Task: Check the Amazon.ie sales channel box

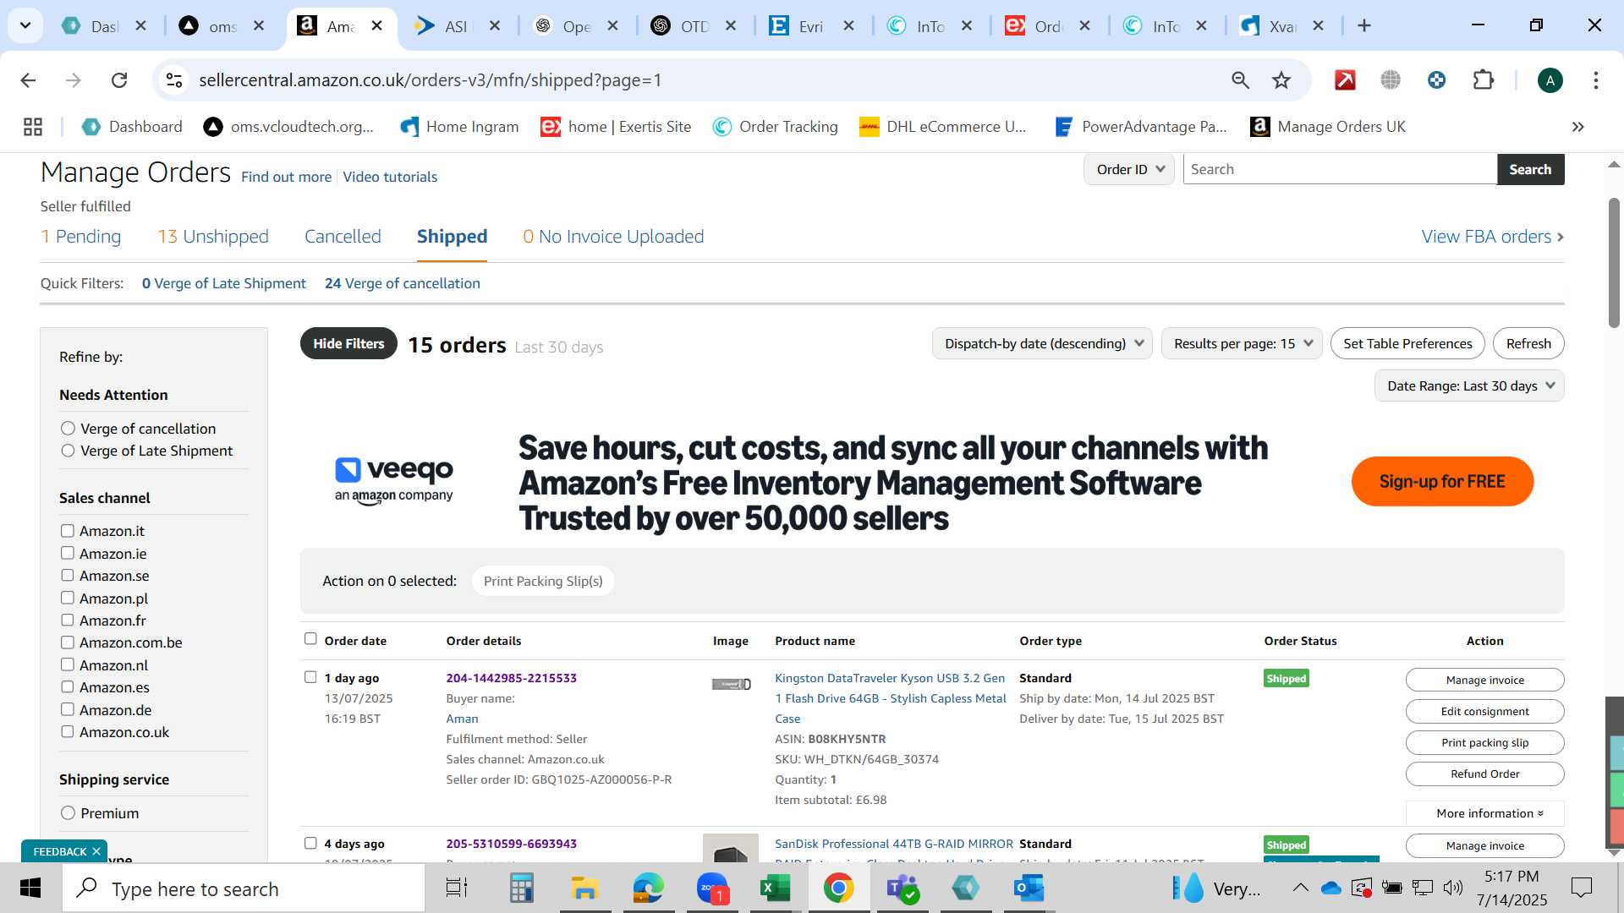Action: 68,553
